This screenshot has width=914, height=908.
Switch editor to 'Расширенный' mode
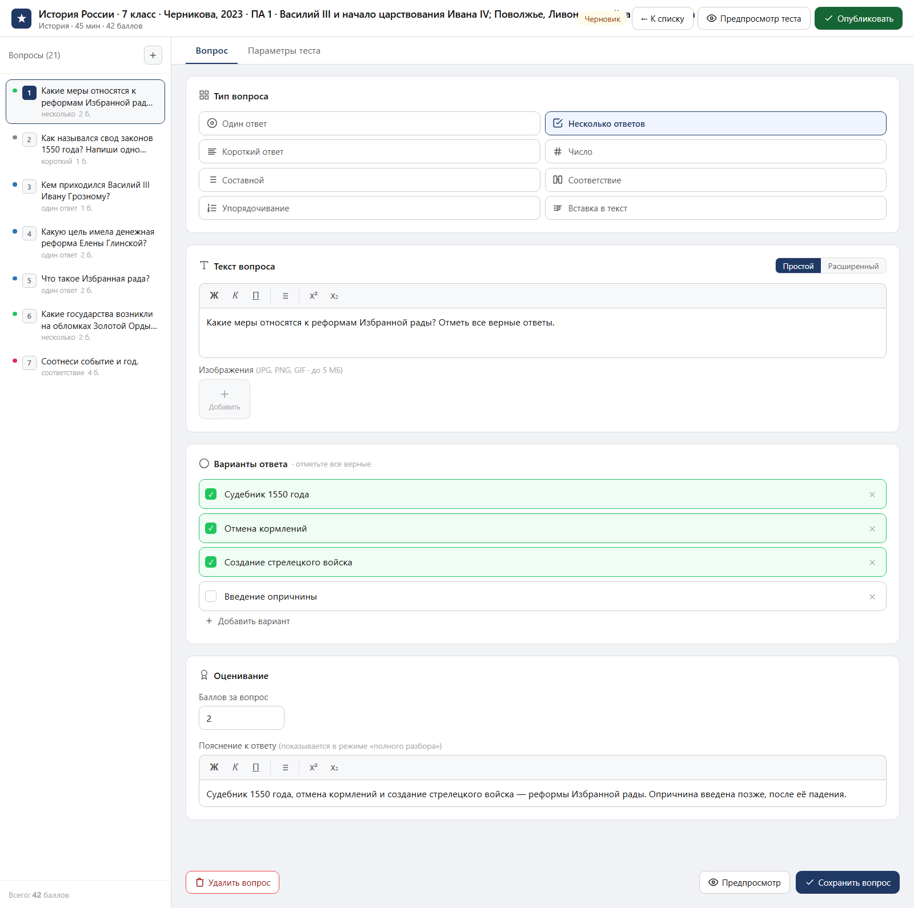[x=853, y=266]
